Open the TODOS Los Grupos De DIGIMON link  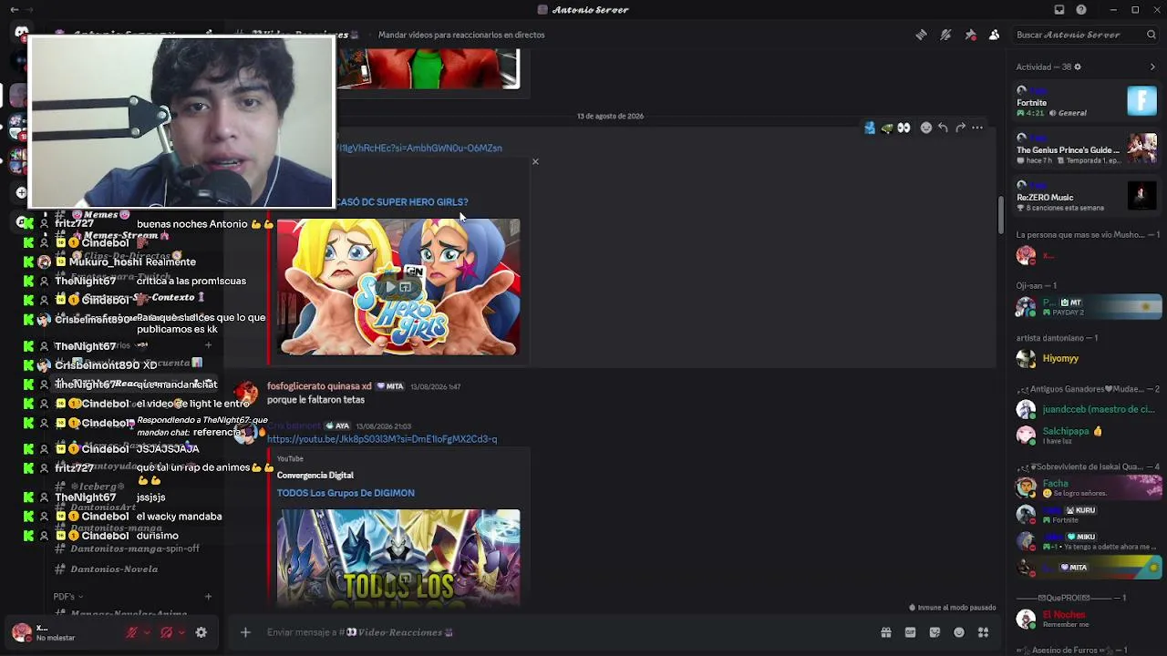pyautogui.click(x=346, y=493)
